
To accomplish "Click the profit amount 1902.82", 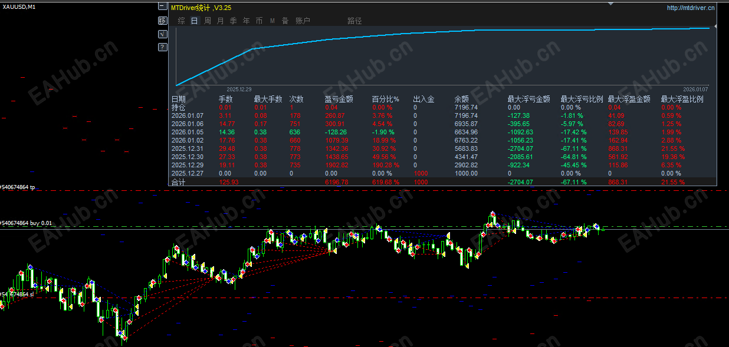I will tap(337, 166).
